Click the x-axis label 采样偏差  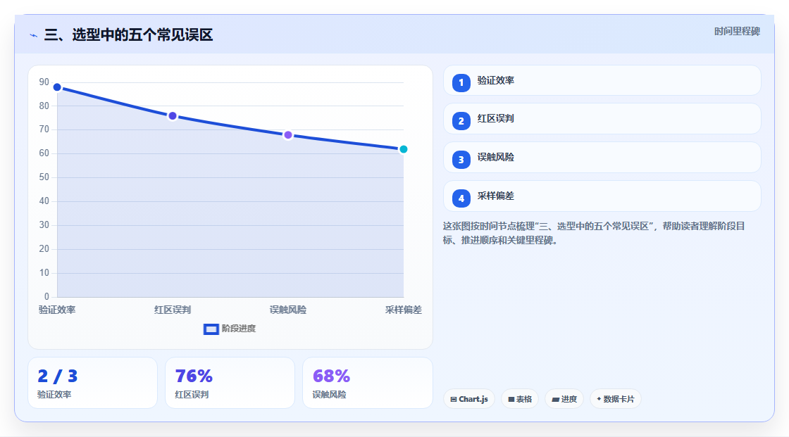[x=404, y=310]
